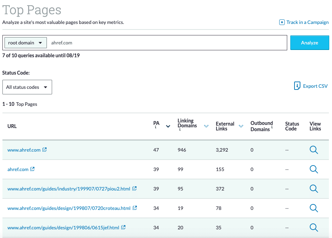Click the External Links value 155
This screenshot has height=238, width=332.
click(x=220, y=169)
